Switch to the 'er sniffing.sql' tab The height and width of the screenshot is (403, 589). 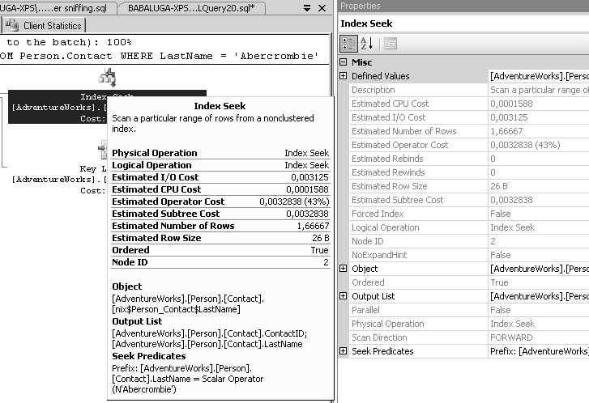[57, 8]
